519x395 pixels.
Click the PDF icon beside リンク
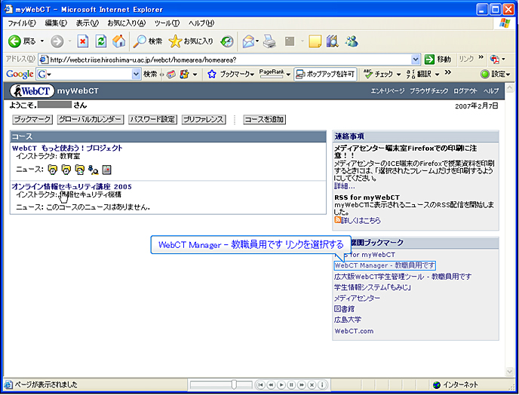pos(495,60)
